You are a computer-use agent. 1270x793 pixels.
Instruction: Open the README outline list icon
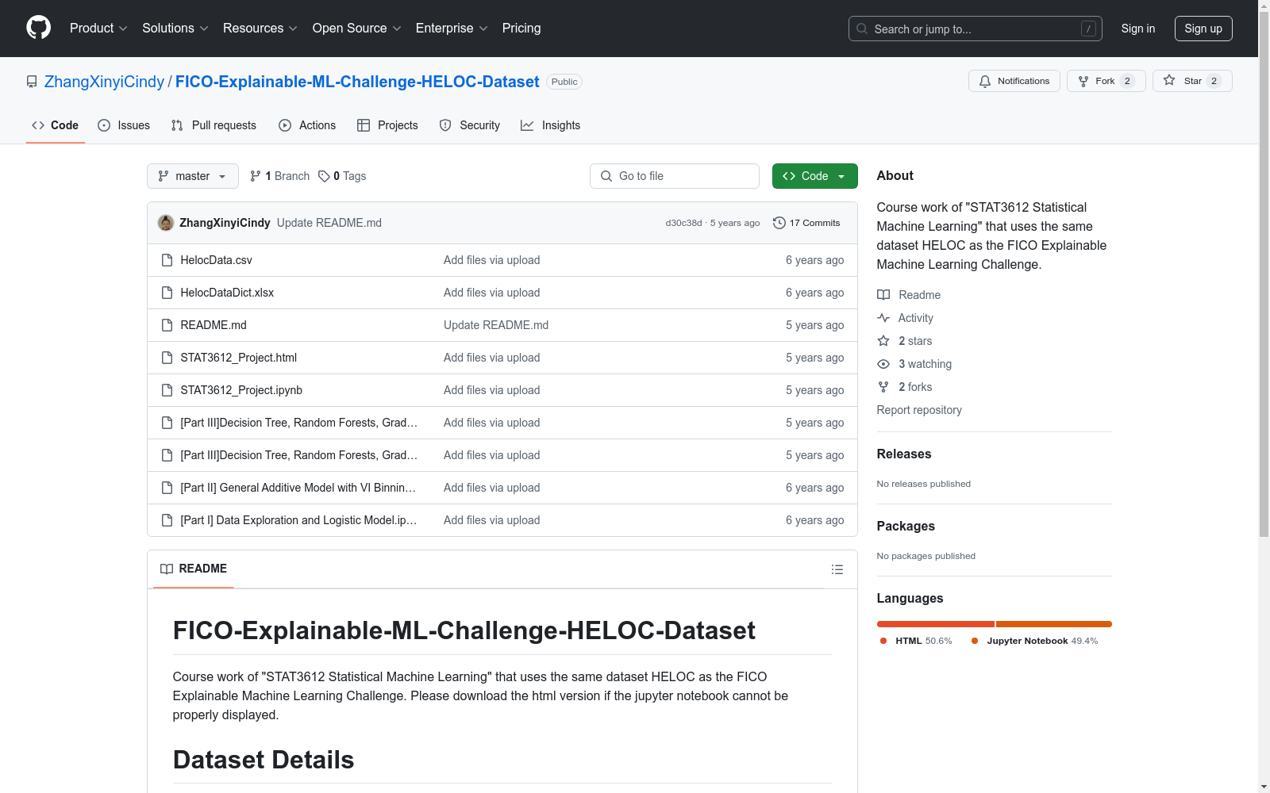[837, 569]
